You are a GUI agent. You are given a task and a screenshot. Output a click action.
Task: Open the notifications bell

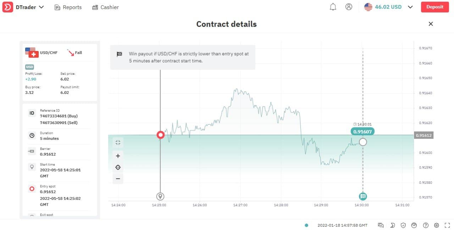click(x=333, y=7)
